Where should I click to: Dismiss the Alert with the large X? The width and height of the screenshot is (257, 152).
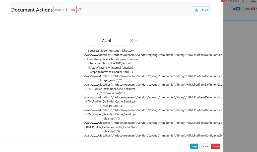[131, 41]
